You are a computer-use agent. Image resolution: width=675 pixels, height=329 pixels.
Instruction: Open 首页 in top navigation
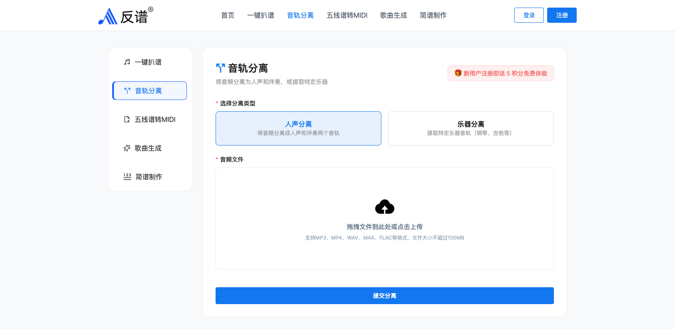(228, 15)
